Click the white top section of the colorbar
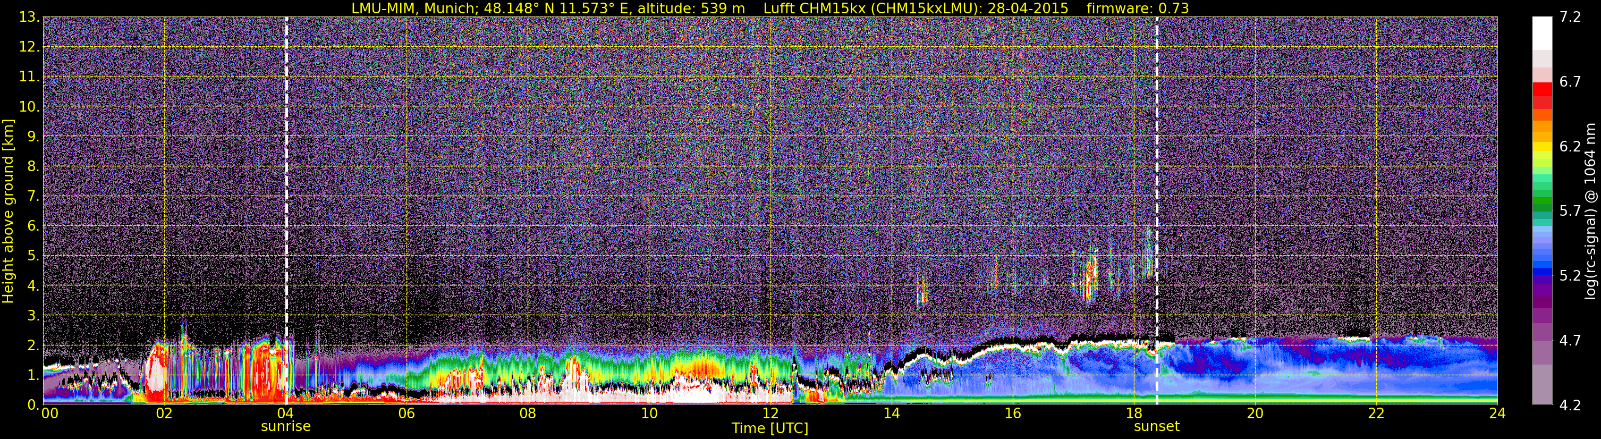This screenshot has width=1601, height=439. [1542, 33]
